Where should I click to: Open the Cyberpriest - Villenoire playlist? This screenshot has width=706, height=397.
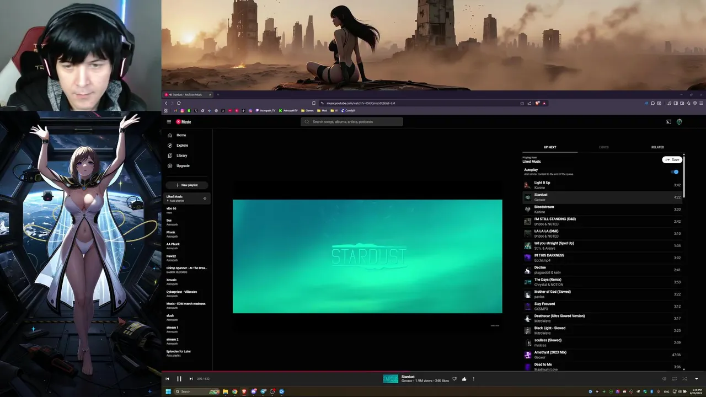(188, 293)
